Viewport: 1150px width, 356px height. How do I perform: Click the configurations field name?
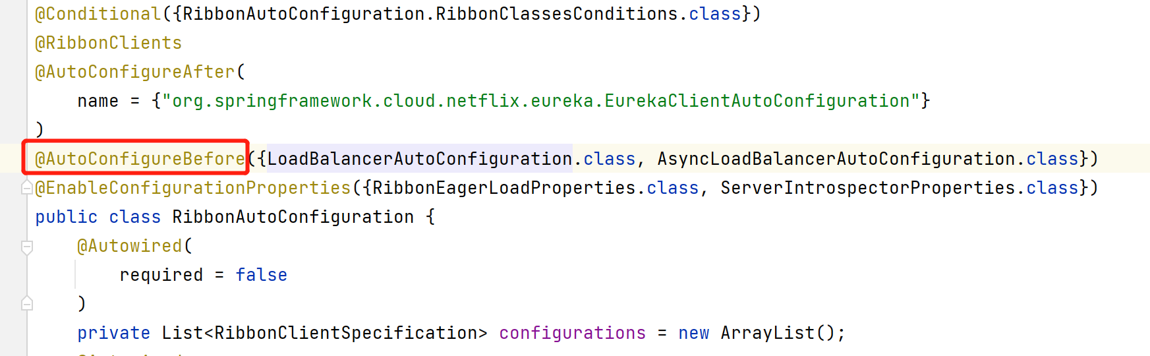point(573,333)
